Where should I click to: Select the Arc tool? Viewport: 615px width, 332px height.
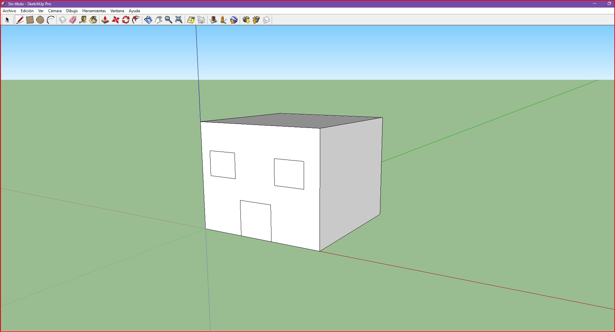tap(50, 20)
